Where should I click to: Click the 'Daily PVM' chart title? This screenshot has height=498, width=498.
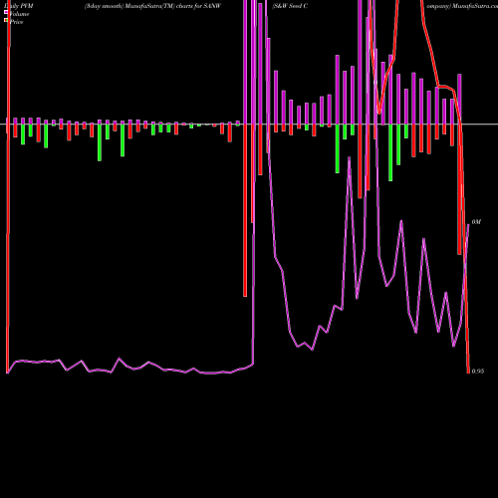click(19, 6)
